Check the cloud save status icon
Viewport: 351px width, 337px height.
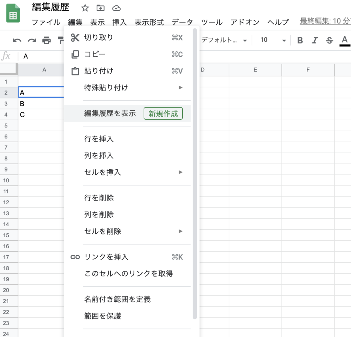click(117, 8)
